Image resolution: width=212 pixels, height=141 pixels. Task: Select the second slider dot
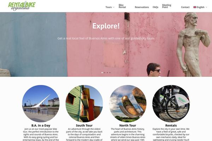coord(105,73)
